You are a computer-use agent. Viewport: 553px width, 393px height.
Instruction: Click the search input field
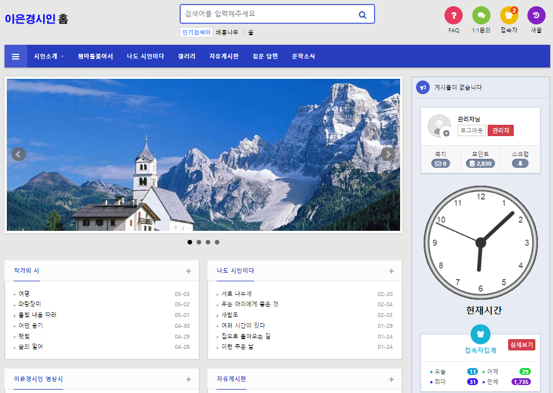pos(267,14)
